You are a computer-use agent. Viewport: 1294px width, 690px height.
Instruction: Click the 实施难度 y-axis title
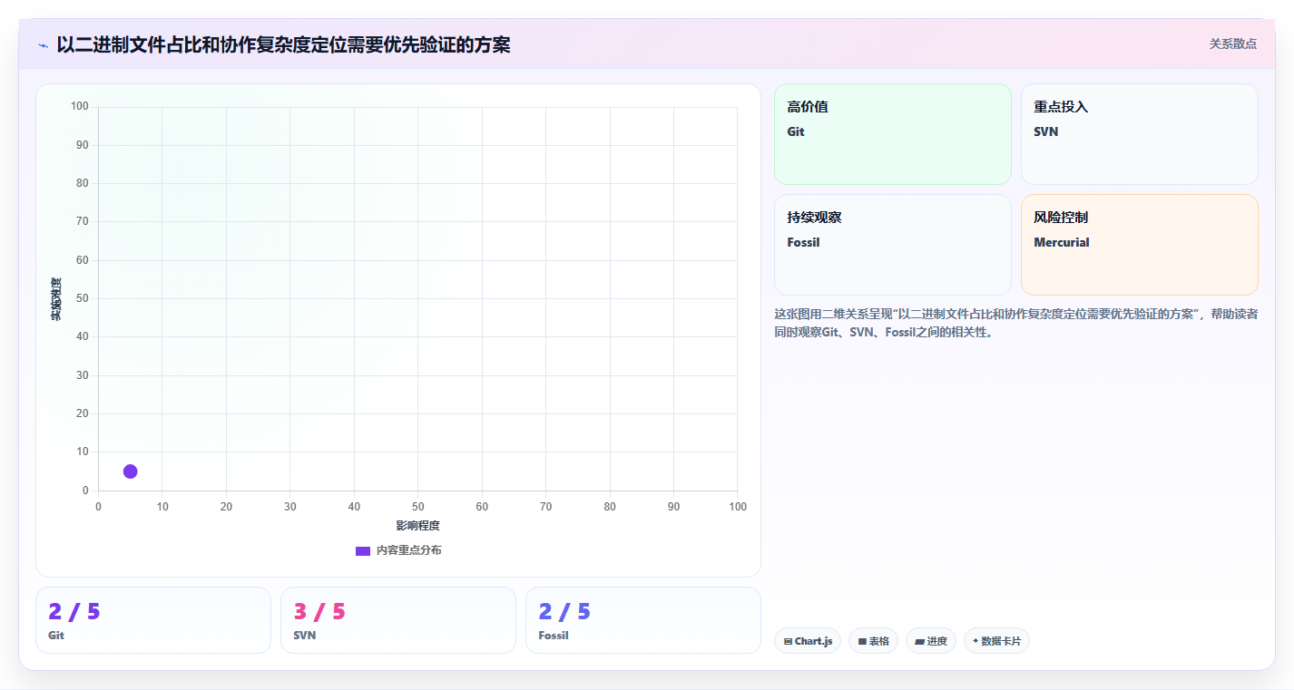click(x=55, y=298)
